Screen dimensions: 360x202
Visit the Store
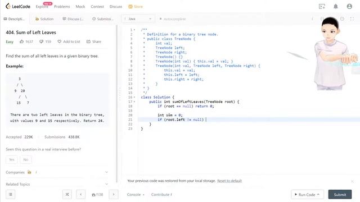136,7
